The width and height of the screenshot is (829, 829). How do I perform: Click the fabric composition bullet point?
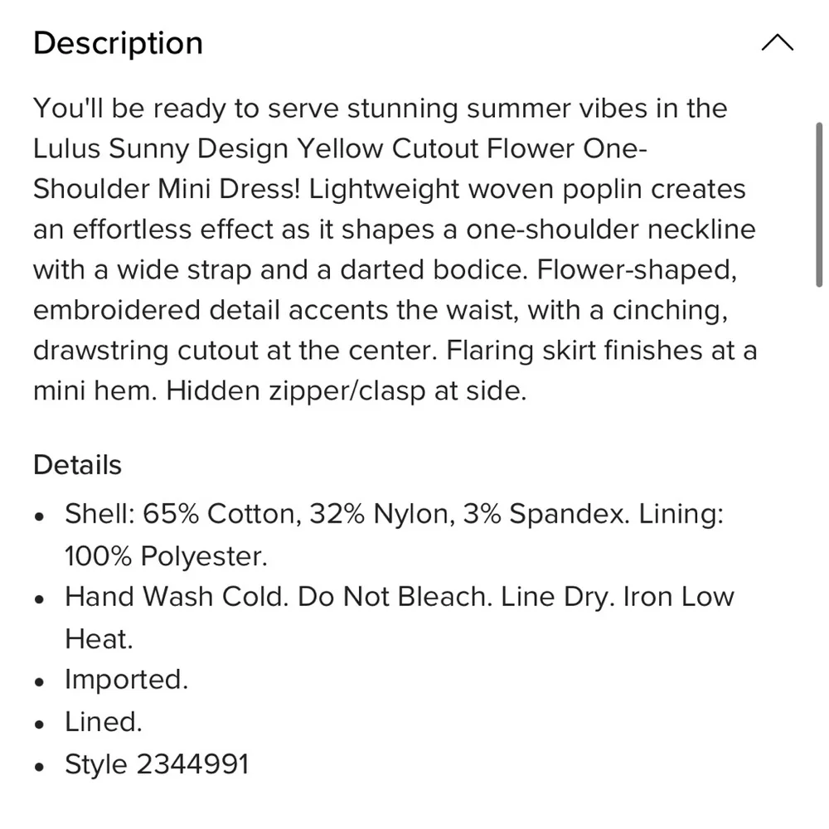tap(395, 514)
